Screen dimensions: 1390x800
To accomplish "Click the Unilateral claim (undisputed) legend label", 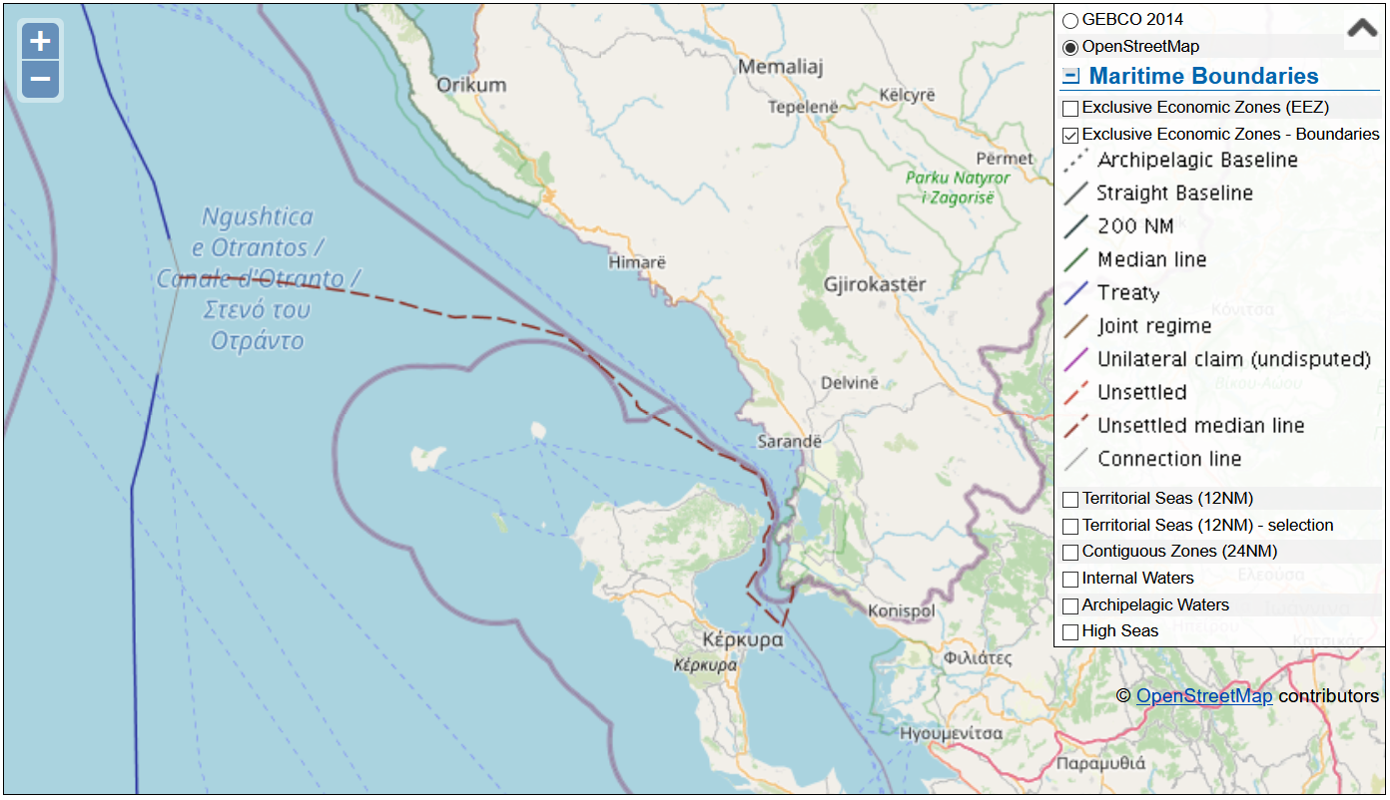I will tap(1234, 359).
